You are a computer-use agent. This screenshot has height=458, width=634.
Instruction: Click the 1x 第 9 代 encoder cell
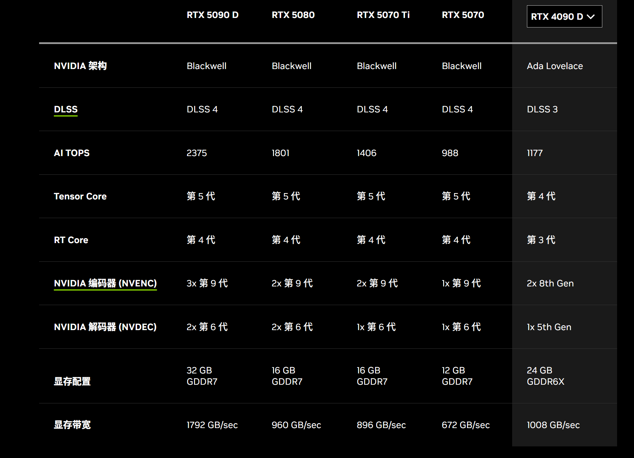[x=461, y=283]
